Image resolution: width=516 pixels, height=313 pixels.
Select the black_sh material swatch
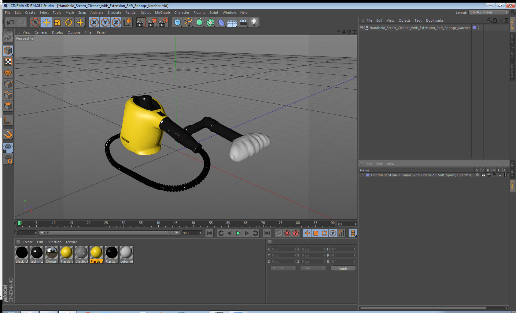tap(22, 255)
